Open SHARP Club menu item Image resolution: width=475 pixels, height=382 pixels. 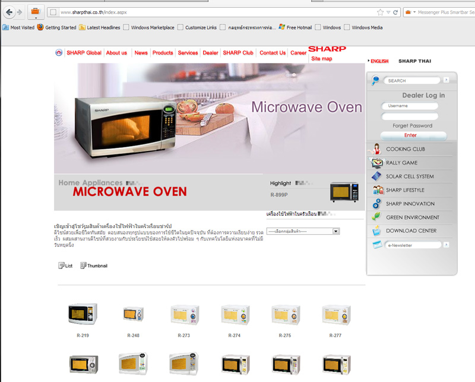pyautogui.click(x=238, y=53)
